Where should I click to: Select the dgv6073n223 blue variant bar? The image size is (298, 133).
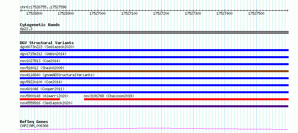[x=154, y=50]
